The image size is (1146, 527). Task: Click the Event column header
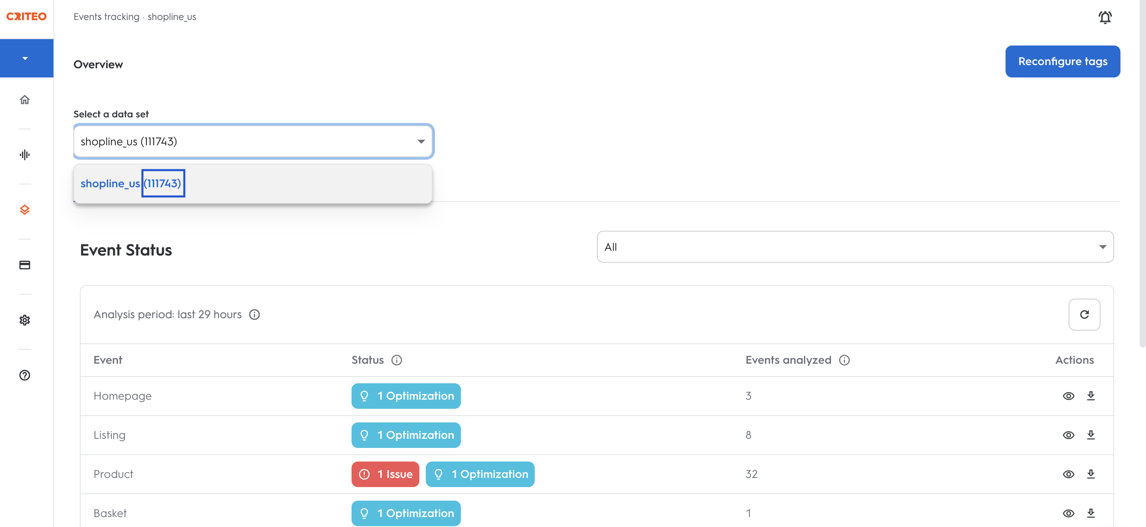[x=108, y=360]
